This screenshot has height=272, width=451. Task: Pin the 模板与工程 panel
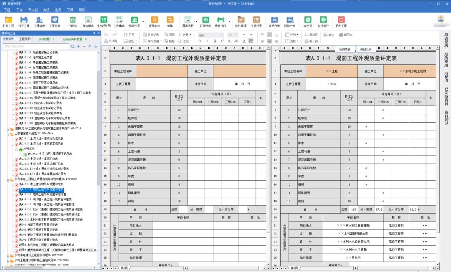point(94,33)
